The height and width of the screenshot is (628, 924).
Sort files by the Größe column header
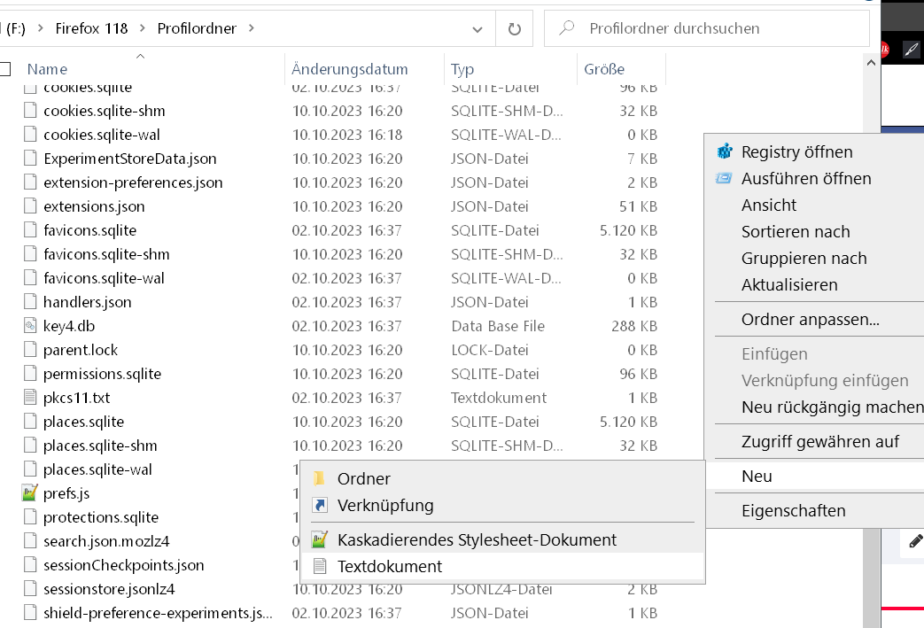tap(604, 69)
